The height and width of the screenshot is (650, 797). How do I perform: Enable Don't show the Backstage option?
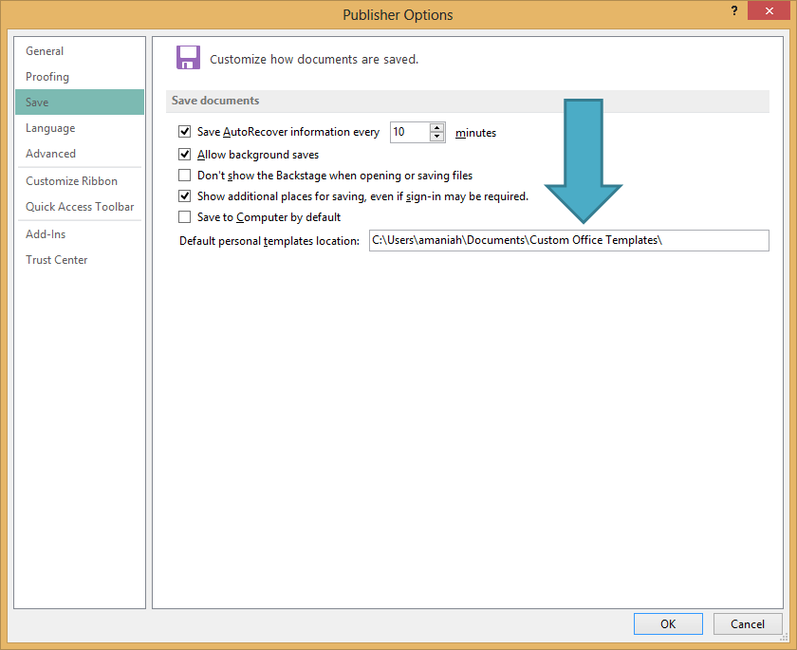click(x=185, y=176)
